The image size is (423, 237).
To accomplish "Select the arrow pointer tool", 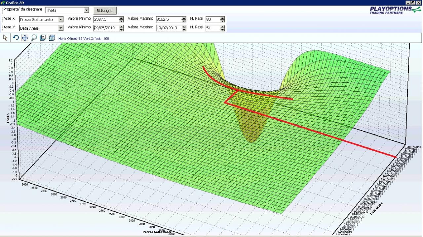I will point(5,38).
